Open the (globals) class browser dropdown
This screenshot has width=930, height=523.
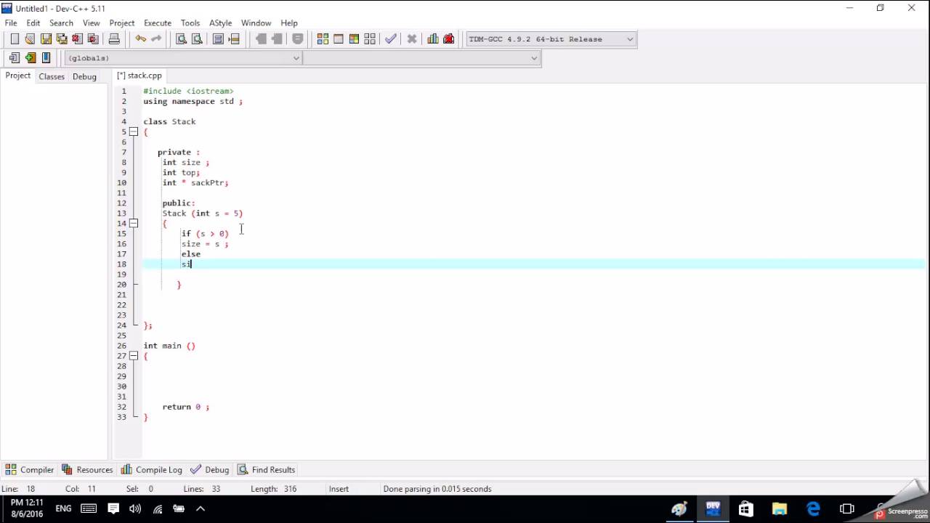[x=183, y=58]
